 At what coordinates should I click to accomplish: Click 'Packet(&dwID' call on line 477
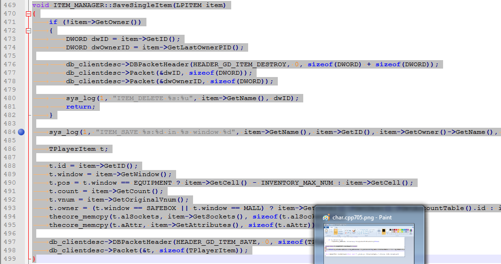pyautogui.click(x=154, y=73)
